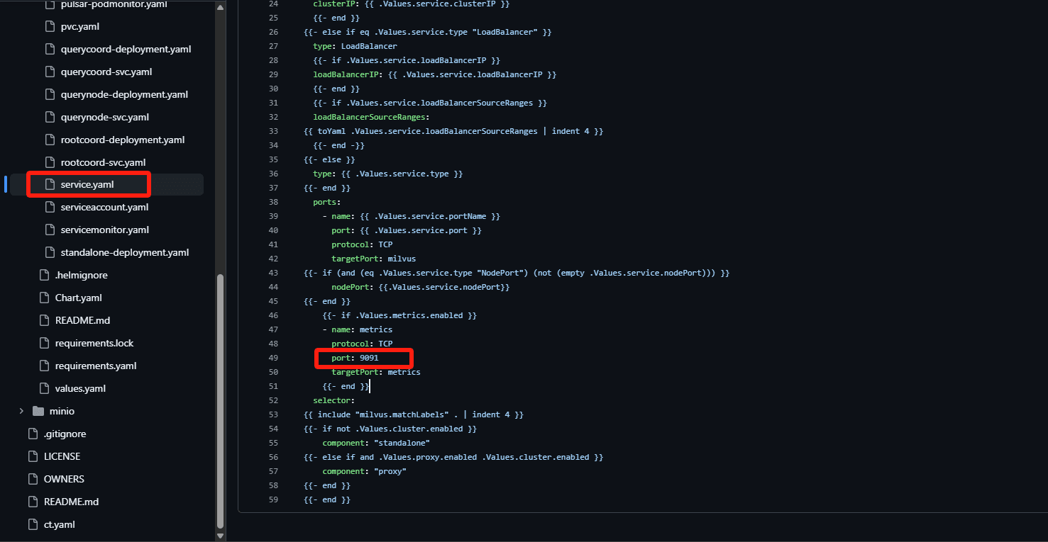This screenshot has width=1048, height=542.
Task: Click the file icon beside .gitignore
Action: 33,434
